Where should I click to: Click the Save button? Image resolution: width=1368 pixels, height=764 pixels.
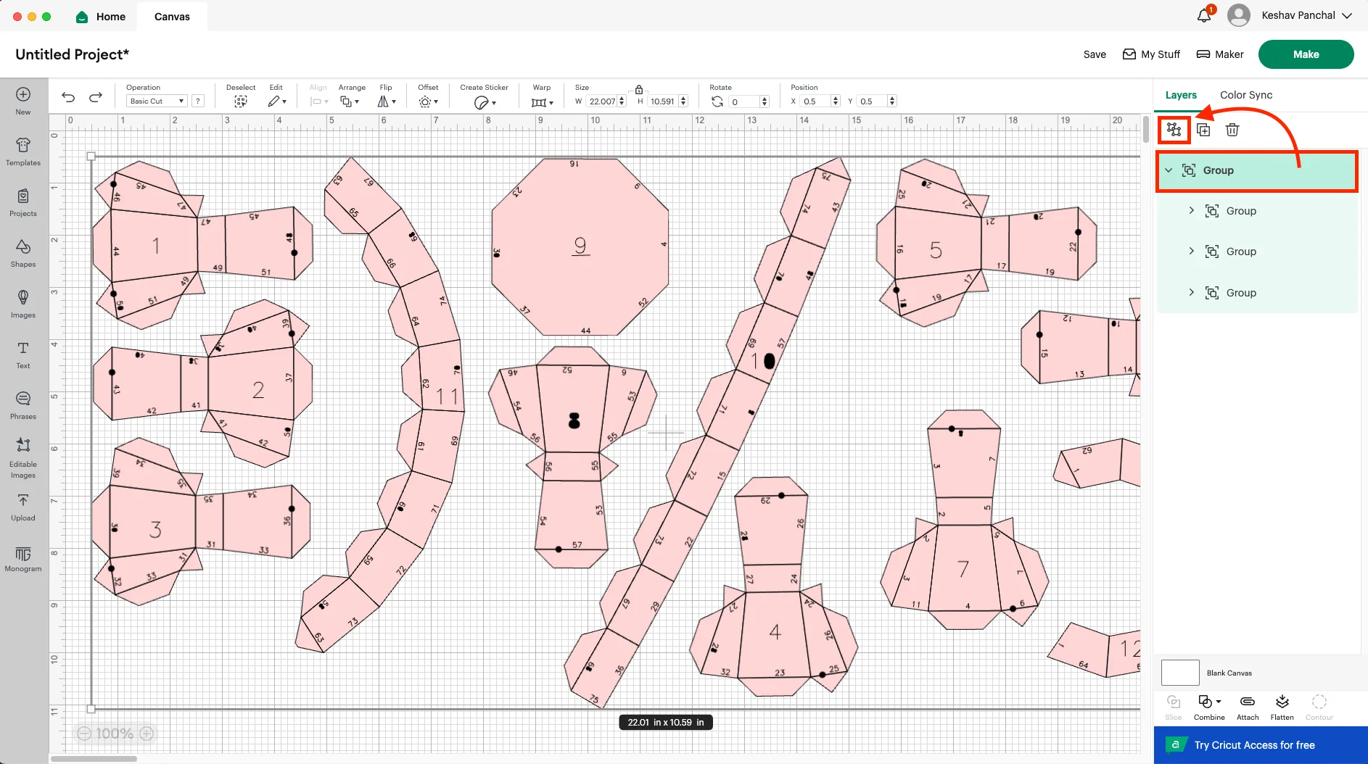coord(1095,54)
